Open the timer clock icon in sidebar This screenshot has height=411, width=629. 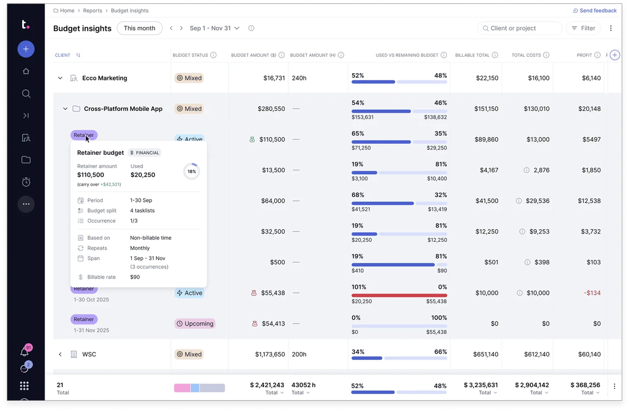tap(26, 182)
